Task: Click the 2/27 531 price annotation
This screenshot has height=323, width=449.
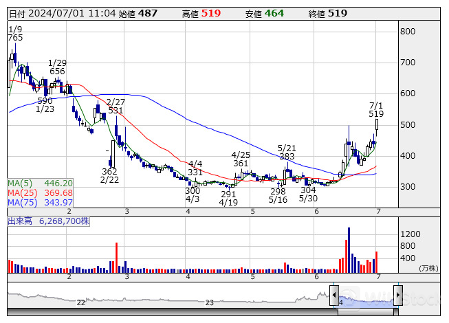Action: (115, 105)
